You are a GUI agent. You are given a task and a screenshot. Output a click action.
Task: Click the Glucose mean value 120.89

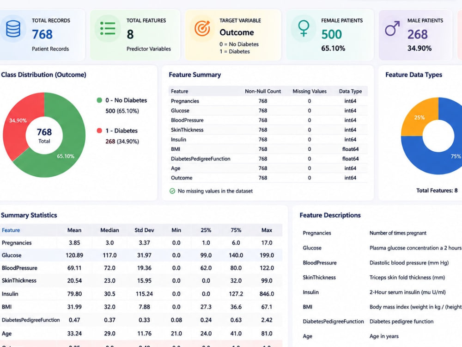[x=74, y=255]
